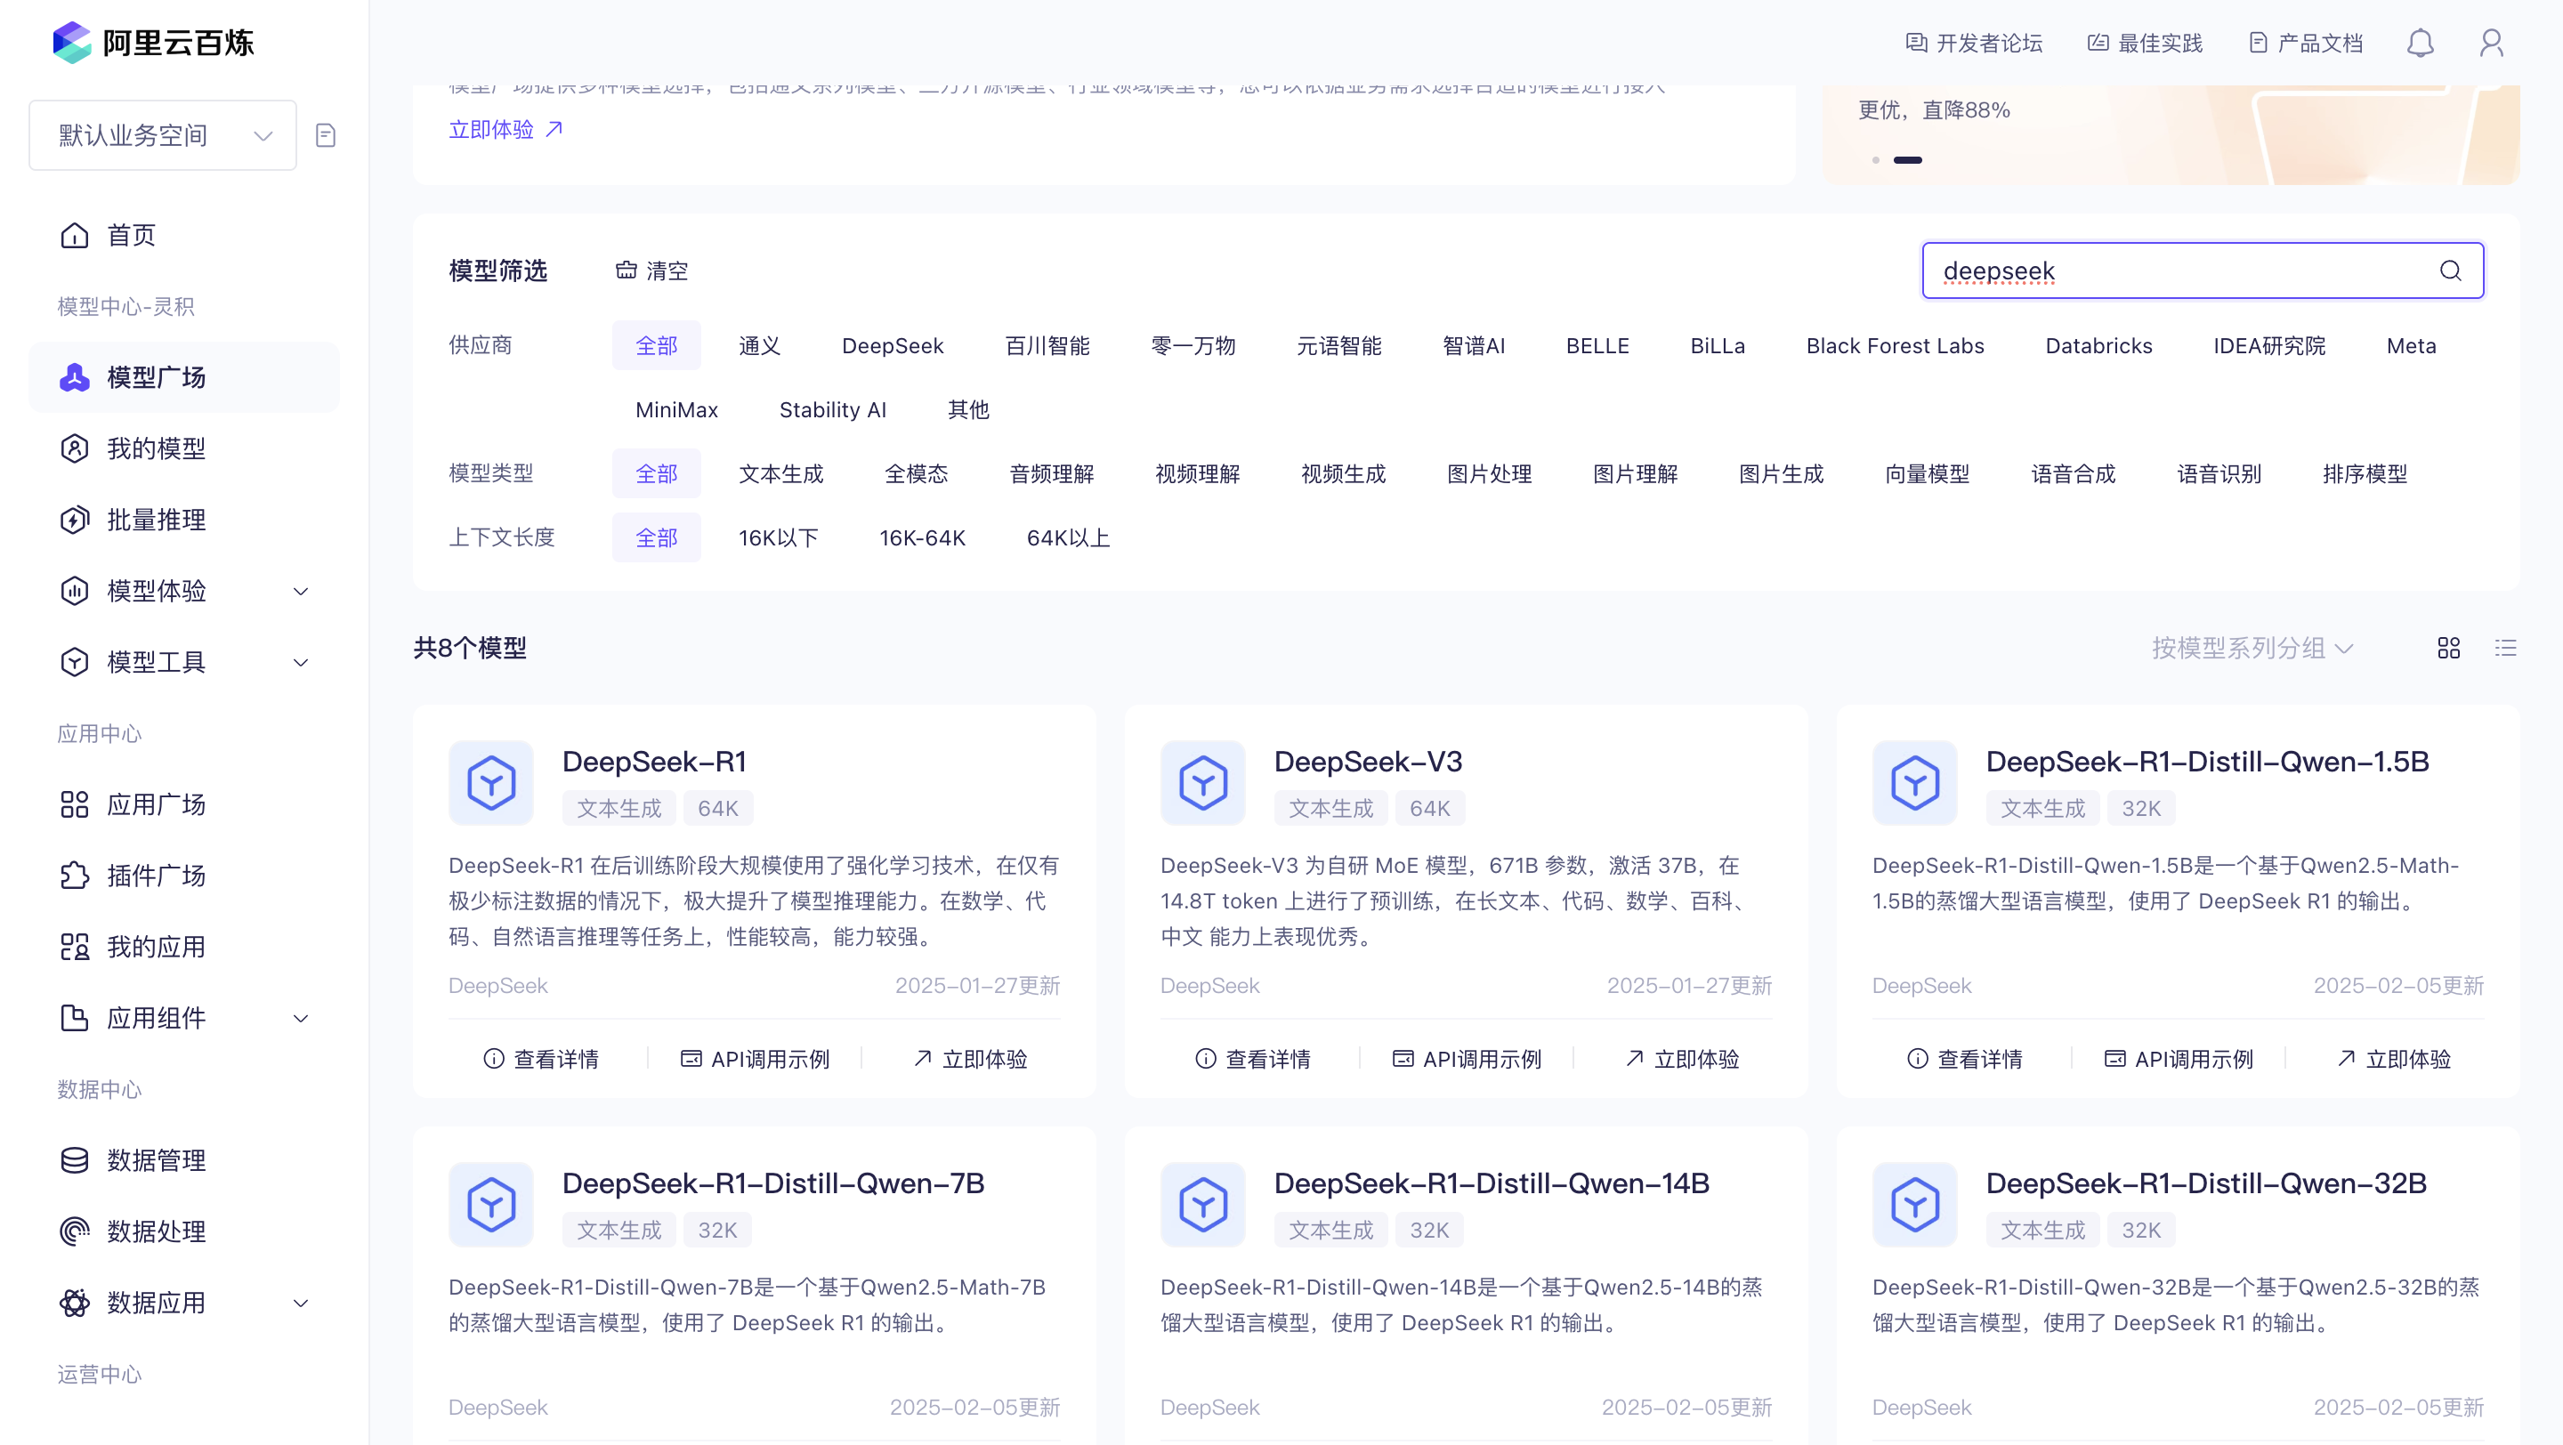Click 立即体验 on the DeepSeek-V3 card
The image size is (2563, 1445).
tap(1683, 1059)
